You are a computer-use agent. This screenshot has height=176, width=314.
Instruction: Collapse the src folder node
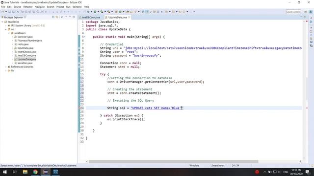coord(6,29)
